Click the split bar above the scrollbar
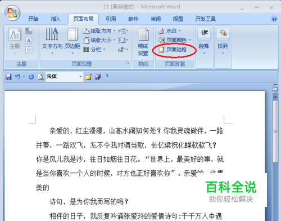 tap(275, 85)
